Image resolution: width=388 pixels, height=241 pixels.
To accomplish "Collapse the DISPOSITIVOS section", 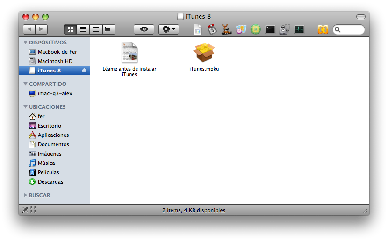I will (25, 43).
